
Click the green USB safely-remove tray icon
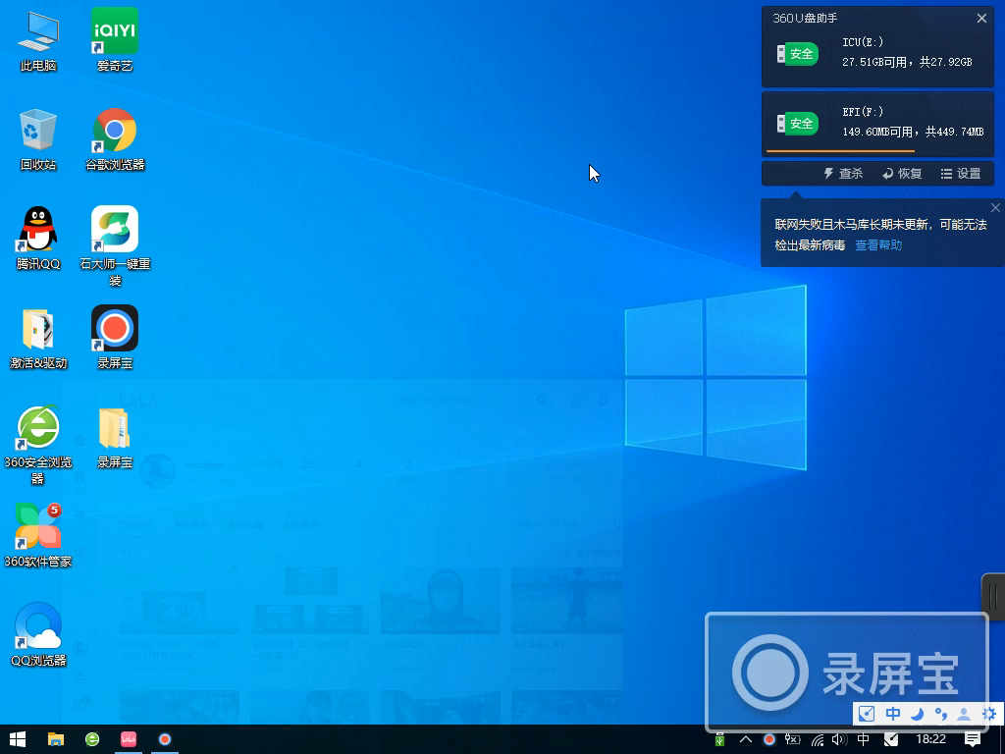[719, 740]
